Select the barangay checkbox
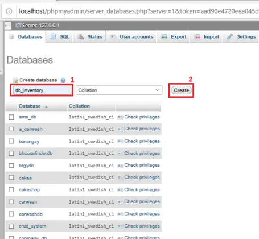Screen dimensions: 259x239 click(x=11, y=141)
